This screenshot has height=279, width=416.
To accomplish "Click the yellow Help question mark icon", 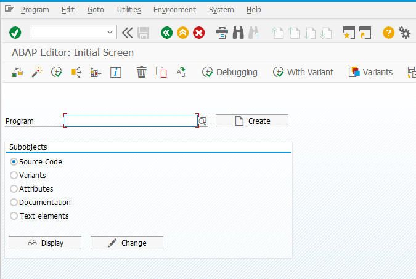I will 388,33.
